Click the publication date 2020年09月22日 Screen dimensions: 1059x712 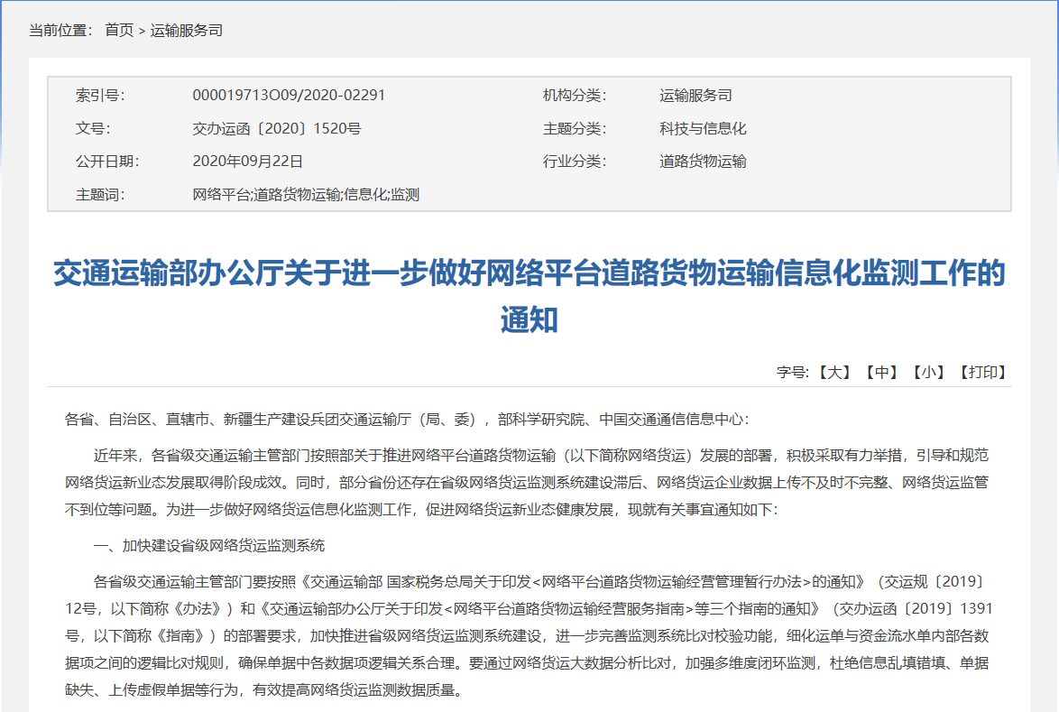pyautogui.click(x=248, y=162)
